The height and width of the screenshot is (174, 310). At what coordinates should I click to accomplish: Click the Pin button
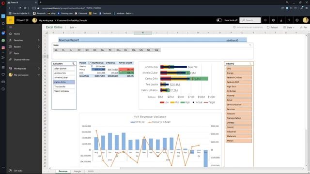(x=304, y=28)
